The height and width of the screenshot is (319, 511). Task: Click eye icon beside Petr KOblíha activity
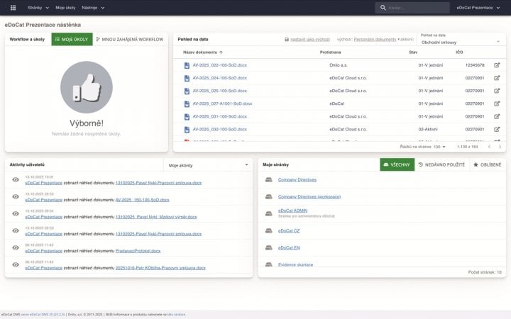pyautogui.click(x=16, y=264)
